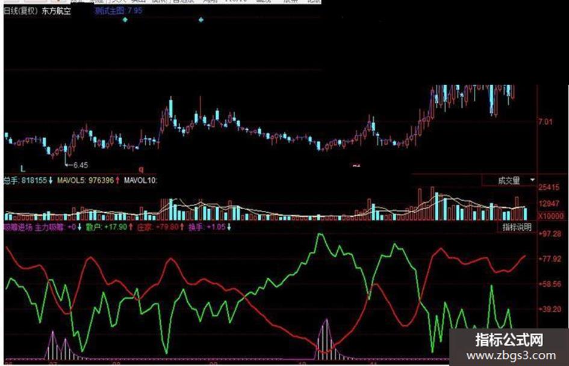The image size is (569, 366).
Task: Click the red 庄家: +79.80 value
Action: coord(158,227)
